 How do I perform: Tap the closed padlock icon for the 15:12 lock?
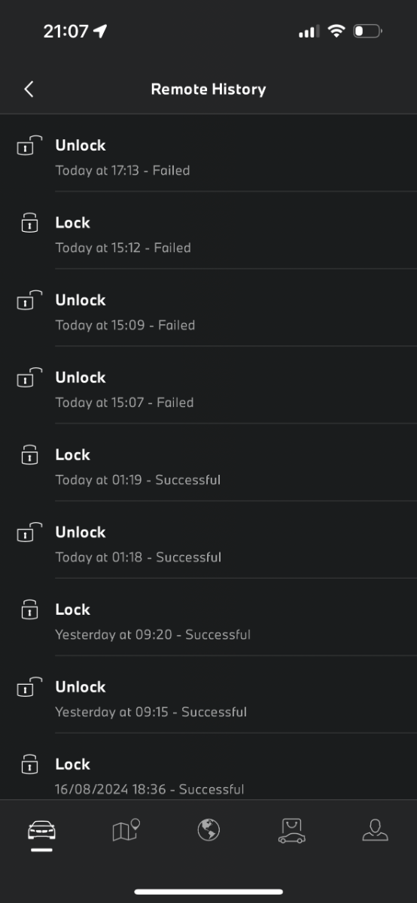[29, 223]
